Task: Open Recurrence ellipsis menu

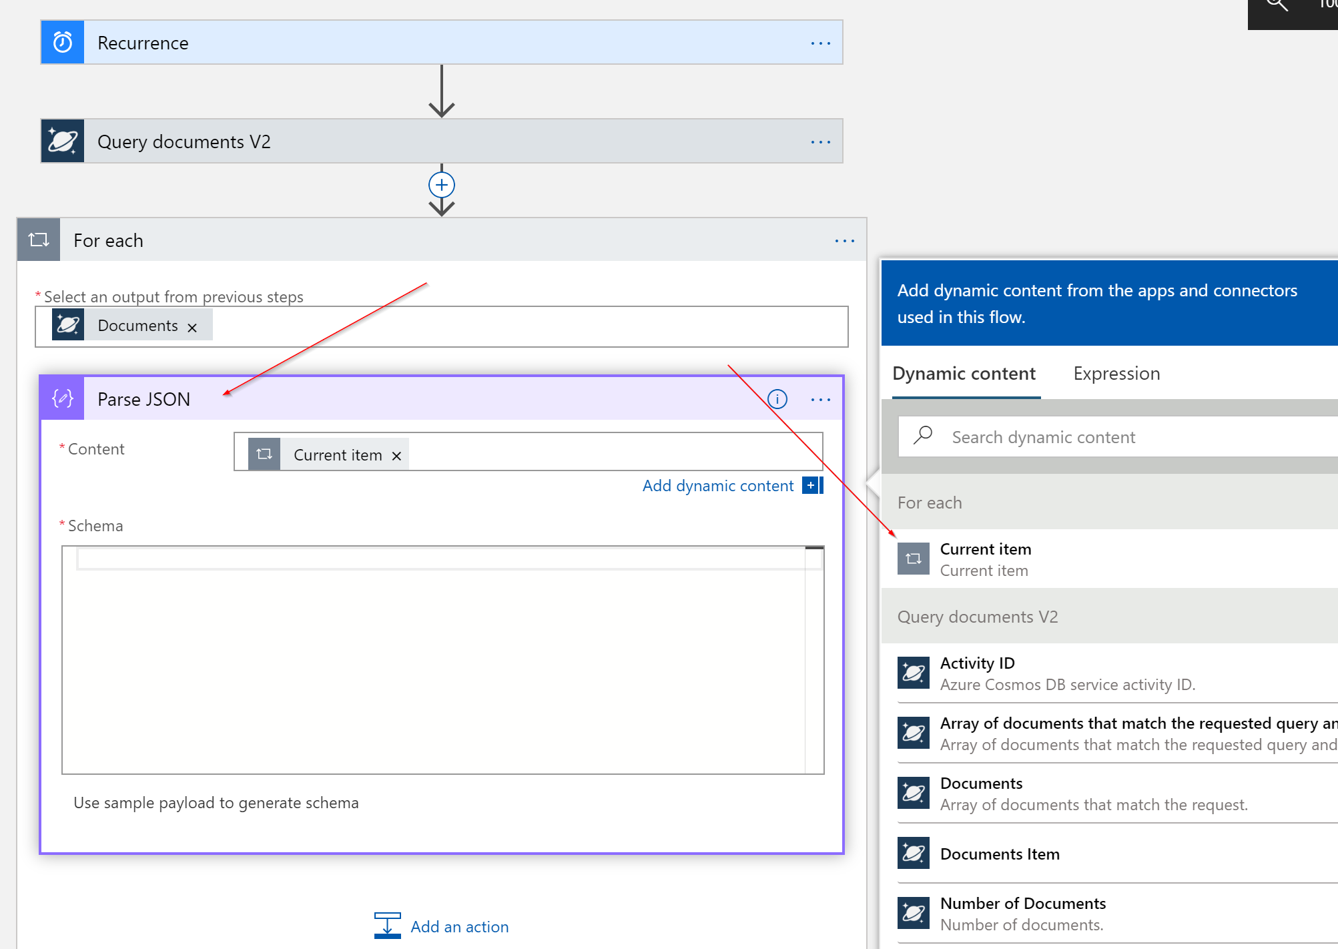Action: (820, 43)
